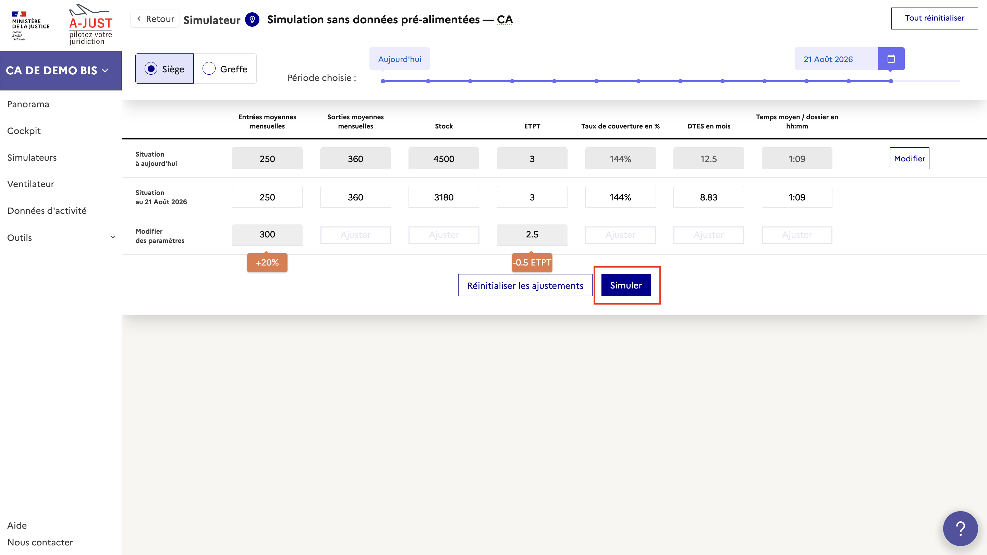Open the calendar date picker icon
The width and height of the screenshot is (987, 555).
[891, 59]
